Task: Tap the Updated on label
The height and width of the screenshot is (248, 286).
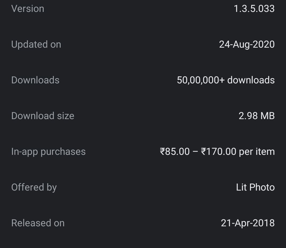Action: coord(36,44)
